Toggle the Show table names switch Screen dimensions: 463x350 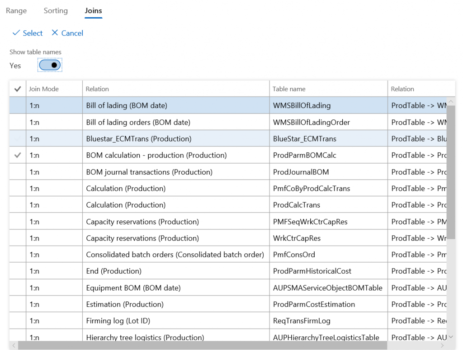pos(50,65)
